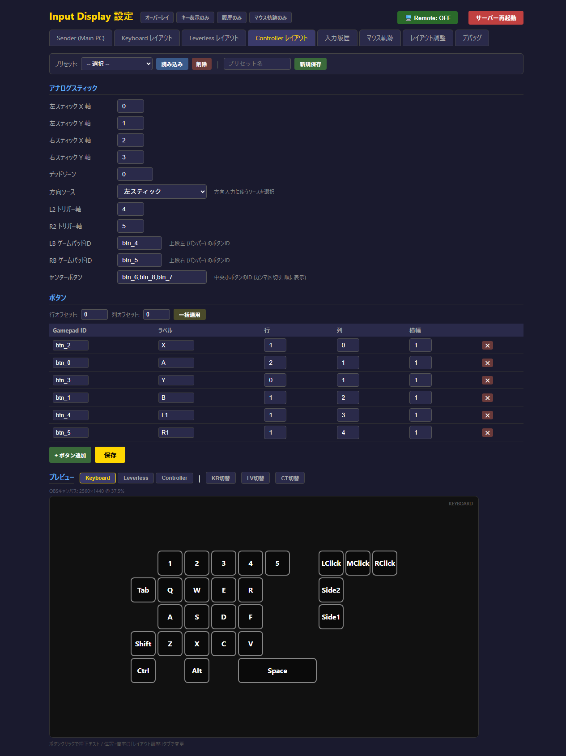Viewport: 566px width, 756px height.
Task: Remove the btn_5 R1 button row
Action: 487,433
